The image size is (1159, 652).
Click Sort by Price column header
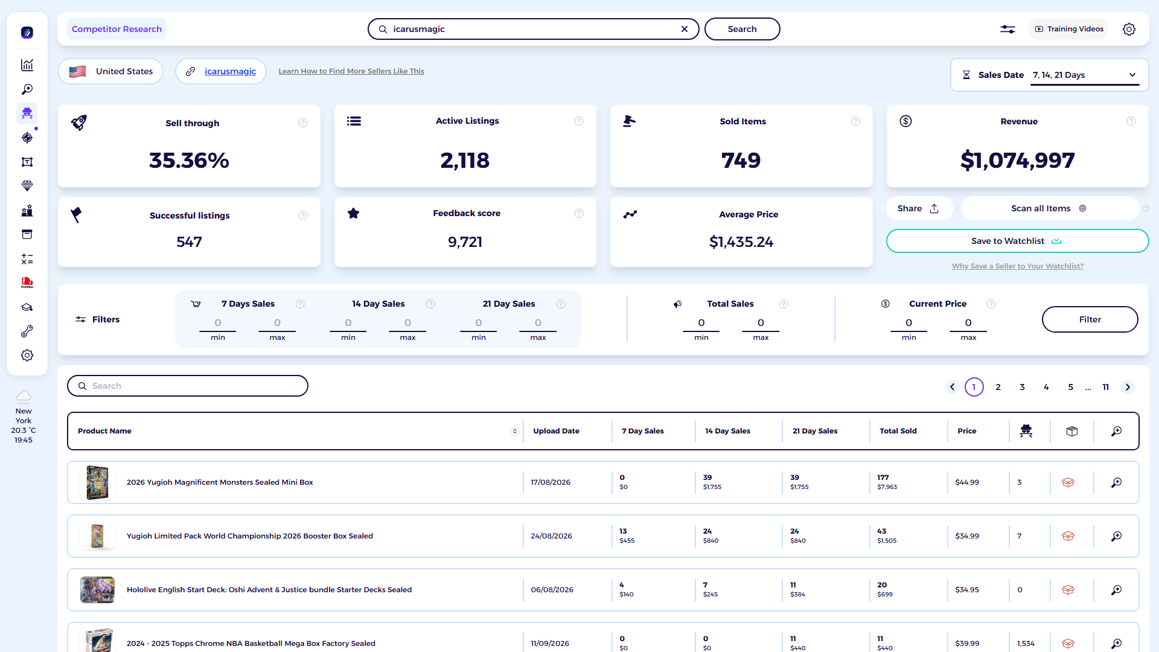tap(966, 431)
